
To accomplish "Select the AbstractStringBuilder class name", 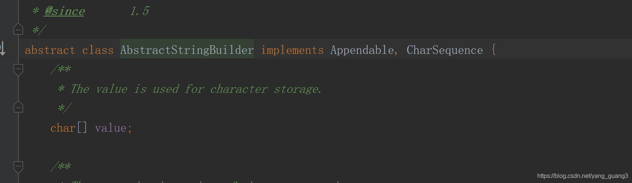I will (x=187, y=50).
